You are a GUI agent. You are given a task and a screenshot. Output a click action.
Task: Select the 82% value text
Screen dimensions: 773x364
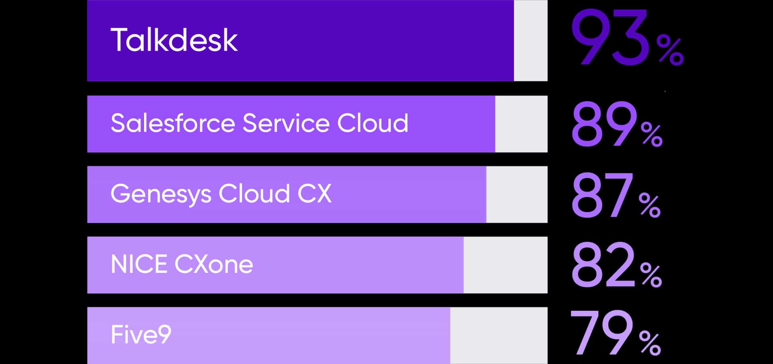coord(616,265)
